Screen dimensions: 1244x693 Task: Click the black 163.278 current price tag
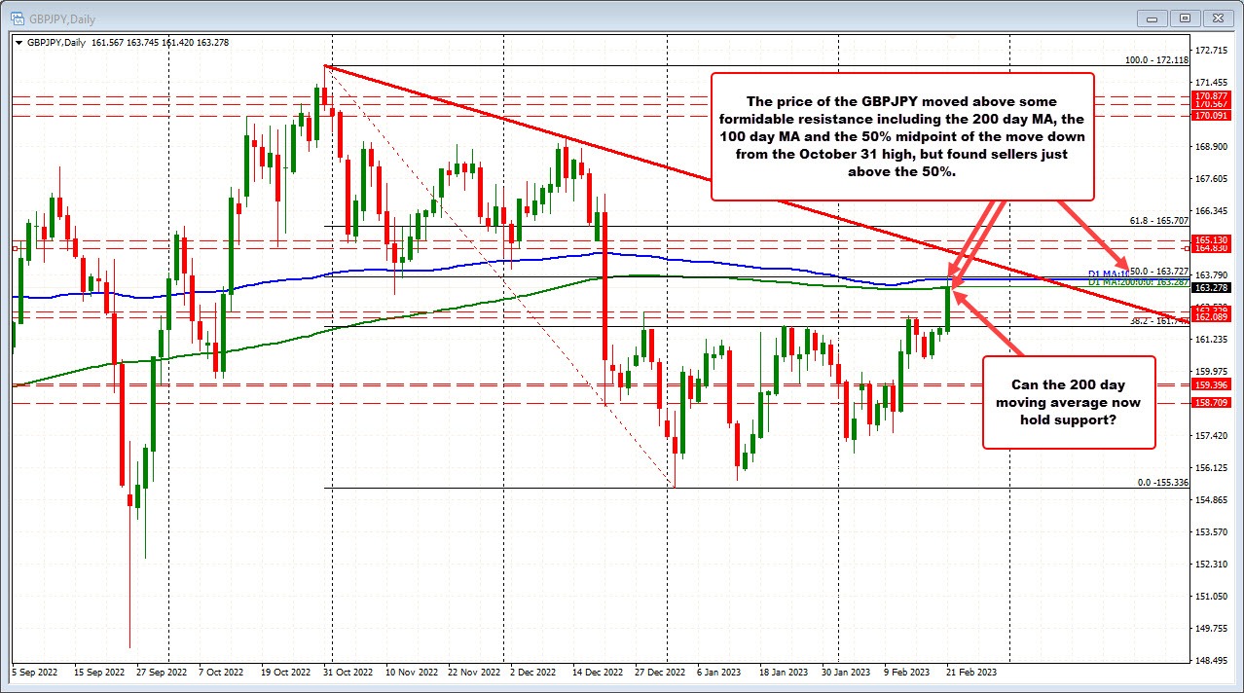(1210, 288)
